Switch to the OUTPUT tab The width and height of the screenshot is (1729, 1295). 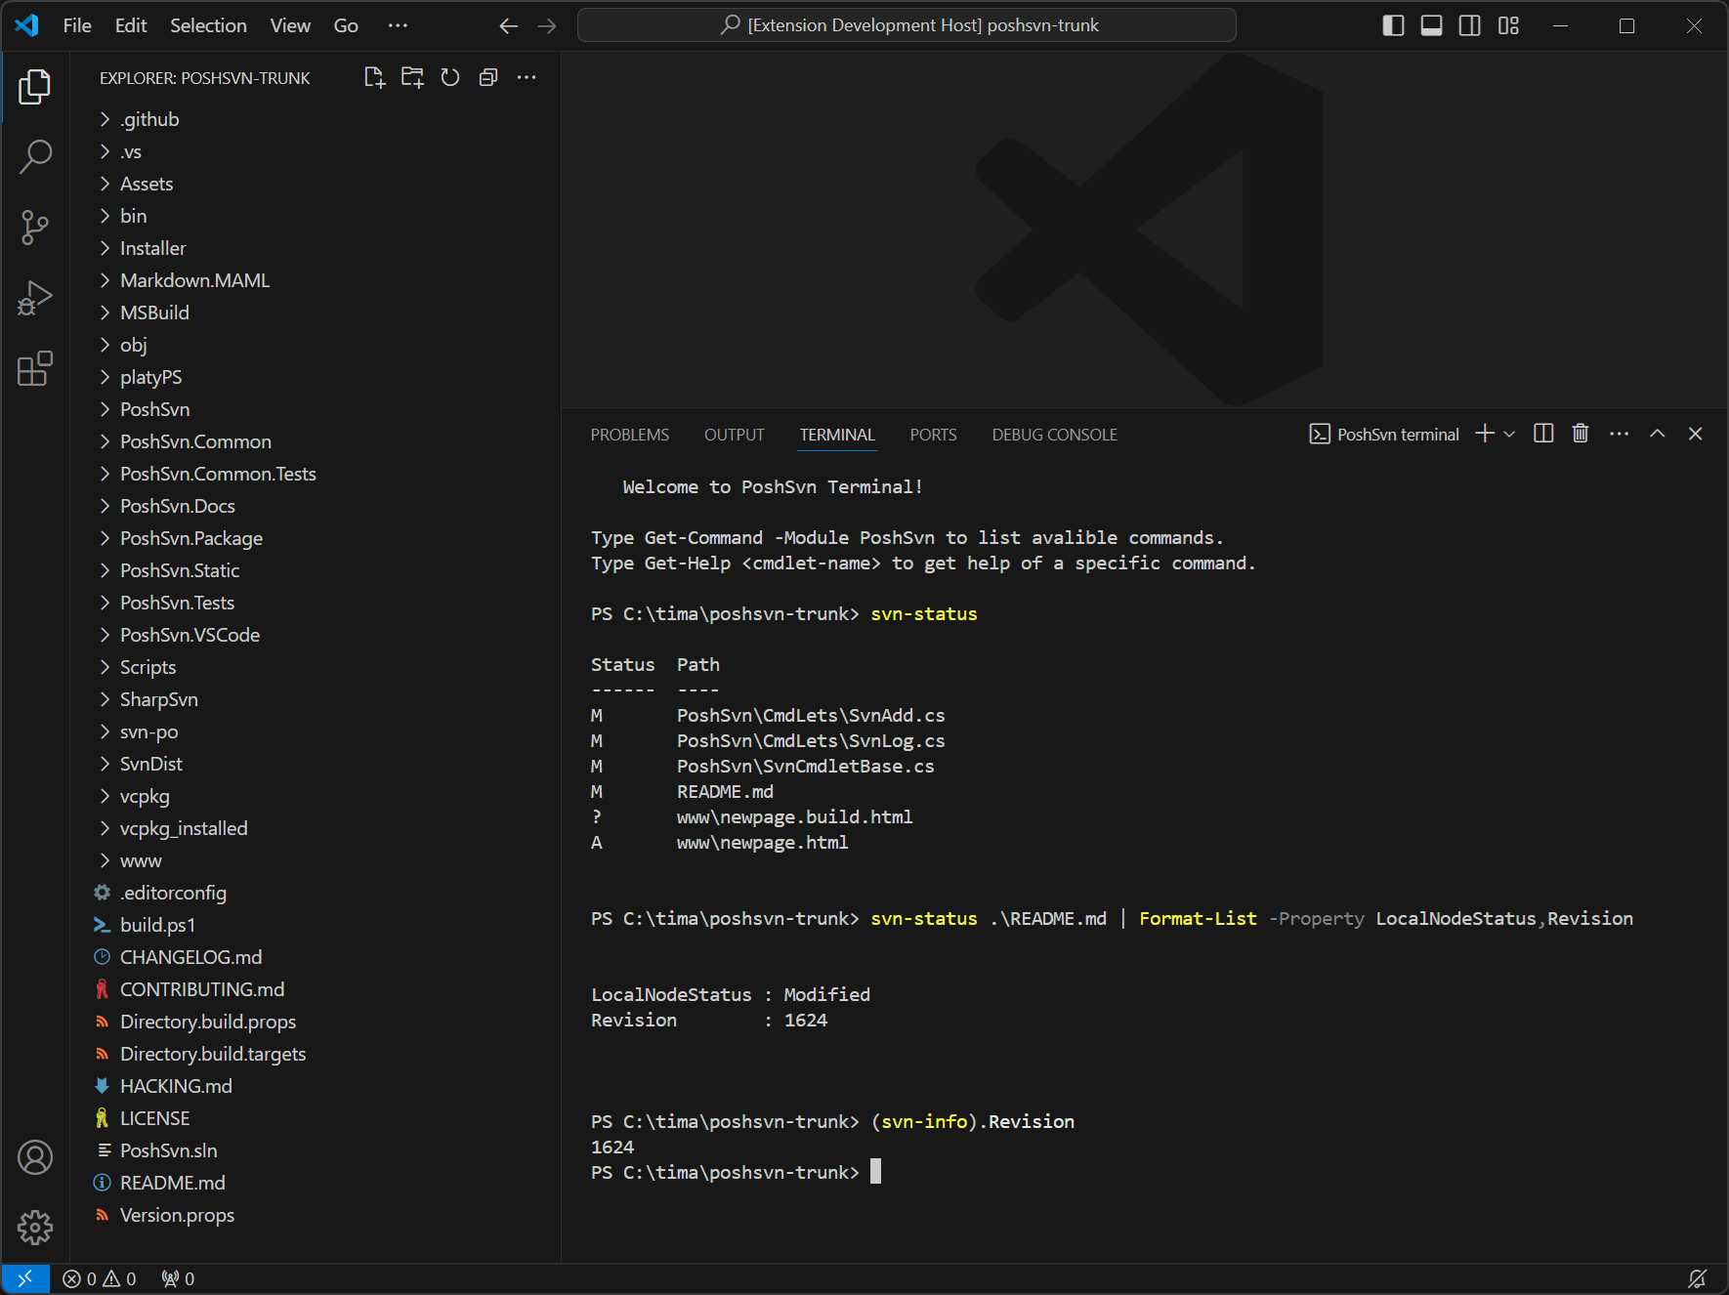point(735,435)
